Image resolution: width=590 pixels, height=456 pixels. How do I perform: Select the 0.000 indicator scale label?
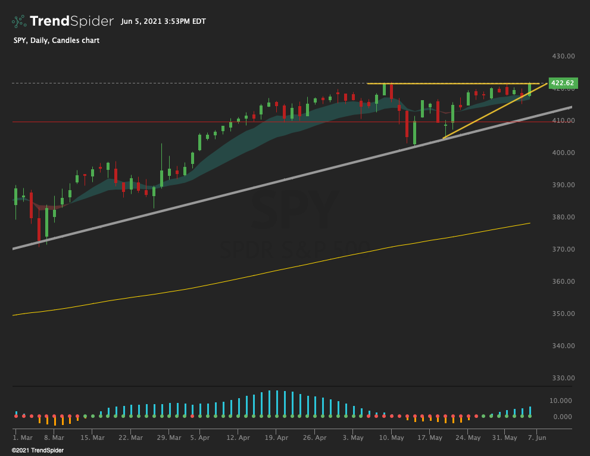coord(563,417)
